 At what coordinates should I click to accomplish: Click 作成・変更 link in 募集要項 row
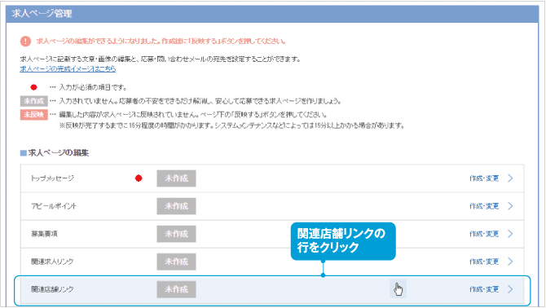pos(484,234)
